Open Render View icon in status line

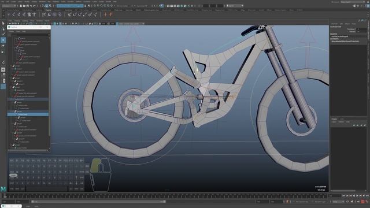168,6
